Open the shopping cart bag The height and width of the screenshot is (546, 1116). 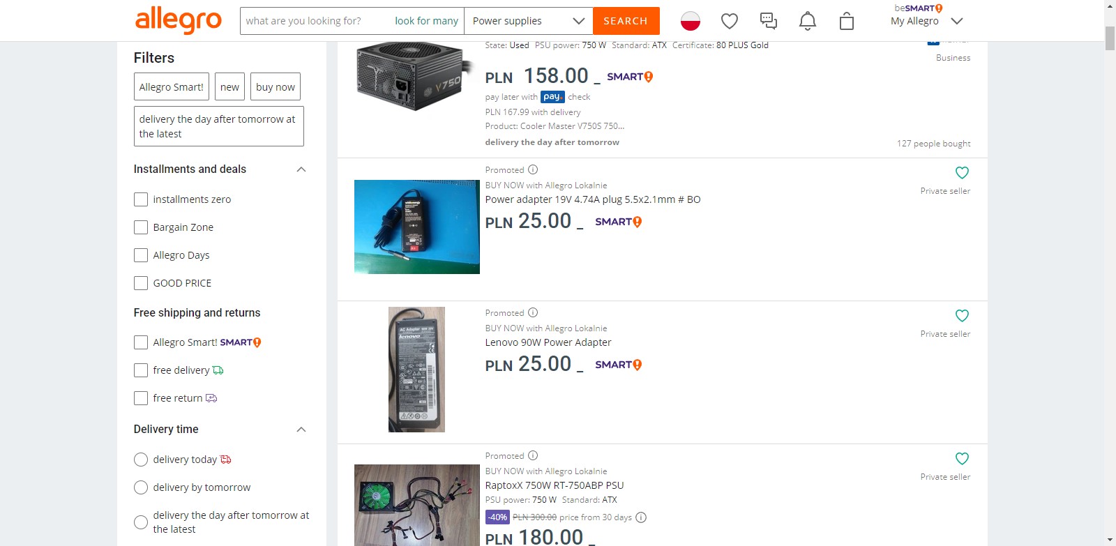(846, 22)
